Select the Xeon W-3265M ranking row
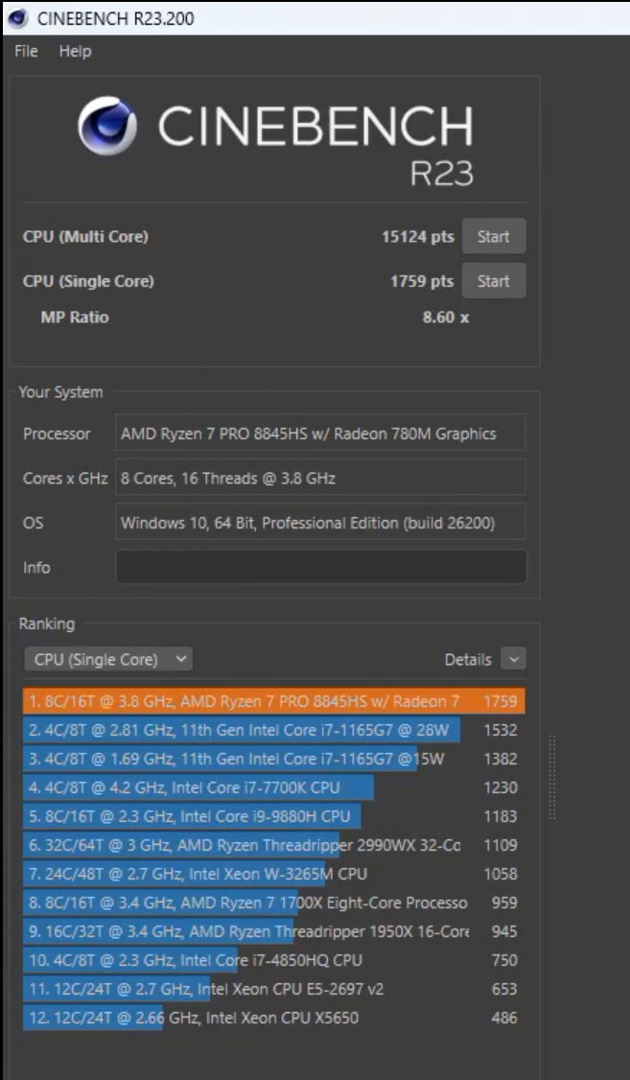Image resolution: width=630 pixels, height=1080 pixels. tap(273, 874)
